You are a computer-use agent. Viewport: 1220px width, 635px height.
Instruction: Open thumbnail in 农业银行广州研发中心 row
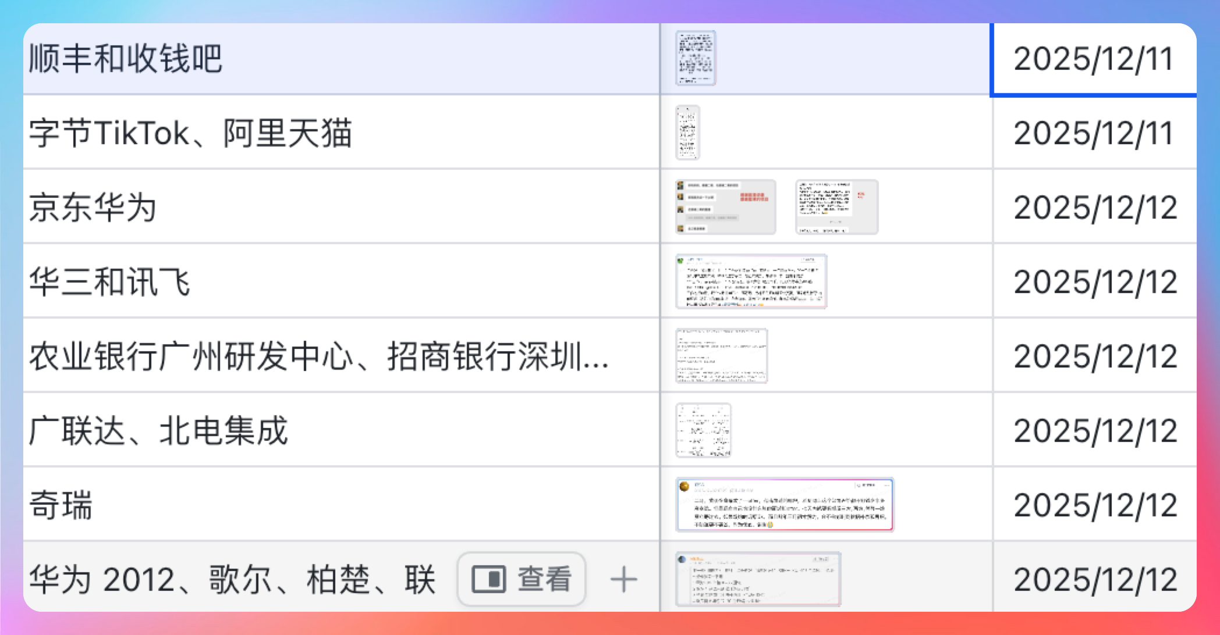click(x=721, y=356)
